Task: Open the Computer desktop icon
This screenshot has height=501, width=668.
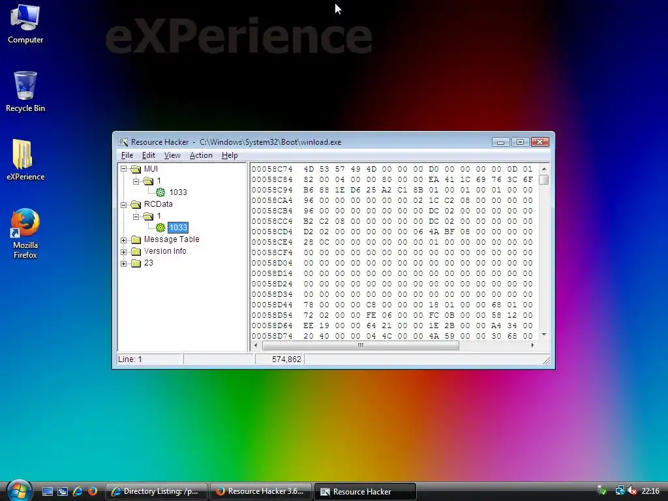Action: [x=25, y=23]
